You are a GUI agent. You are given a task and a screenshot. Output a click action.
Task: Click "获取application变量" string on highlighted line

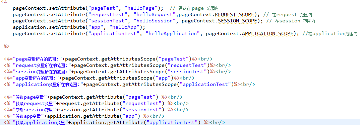click(41, 122)
